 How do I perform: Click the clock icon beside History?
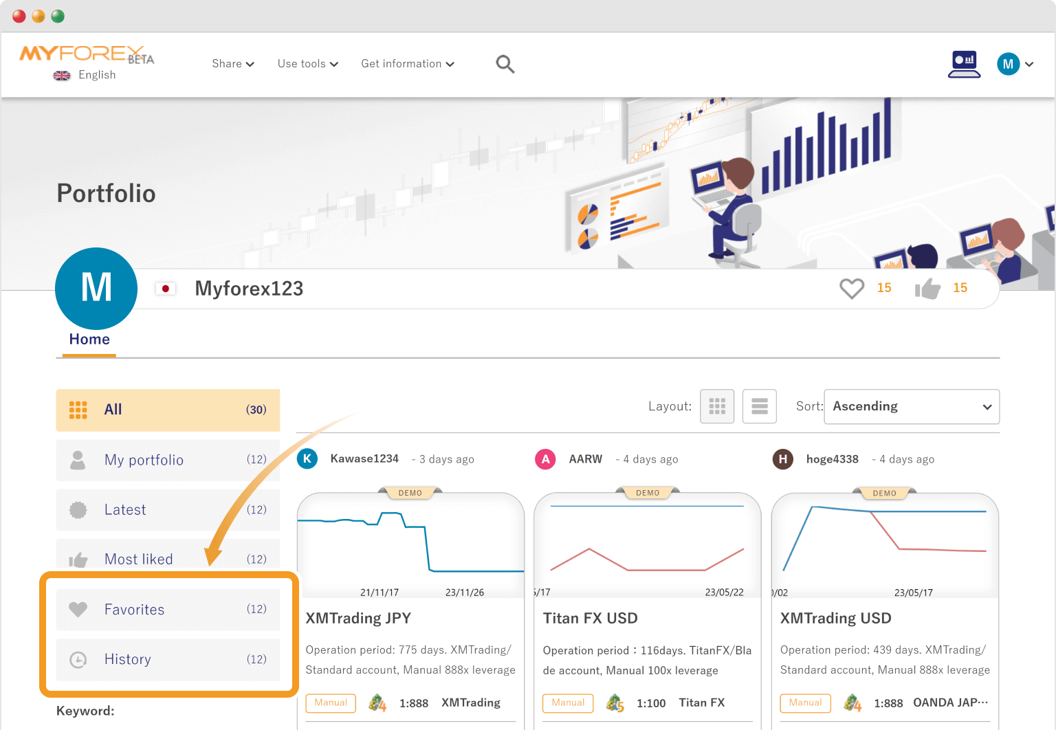point(78,660)
